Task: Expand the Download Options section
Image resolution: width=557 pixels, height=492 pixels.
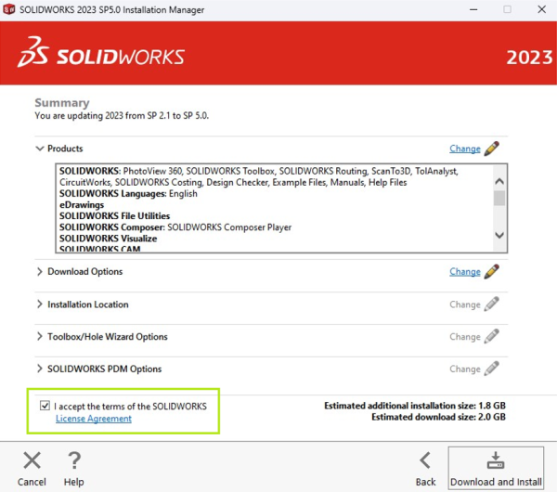Action: (x=40, y=272)
